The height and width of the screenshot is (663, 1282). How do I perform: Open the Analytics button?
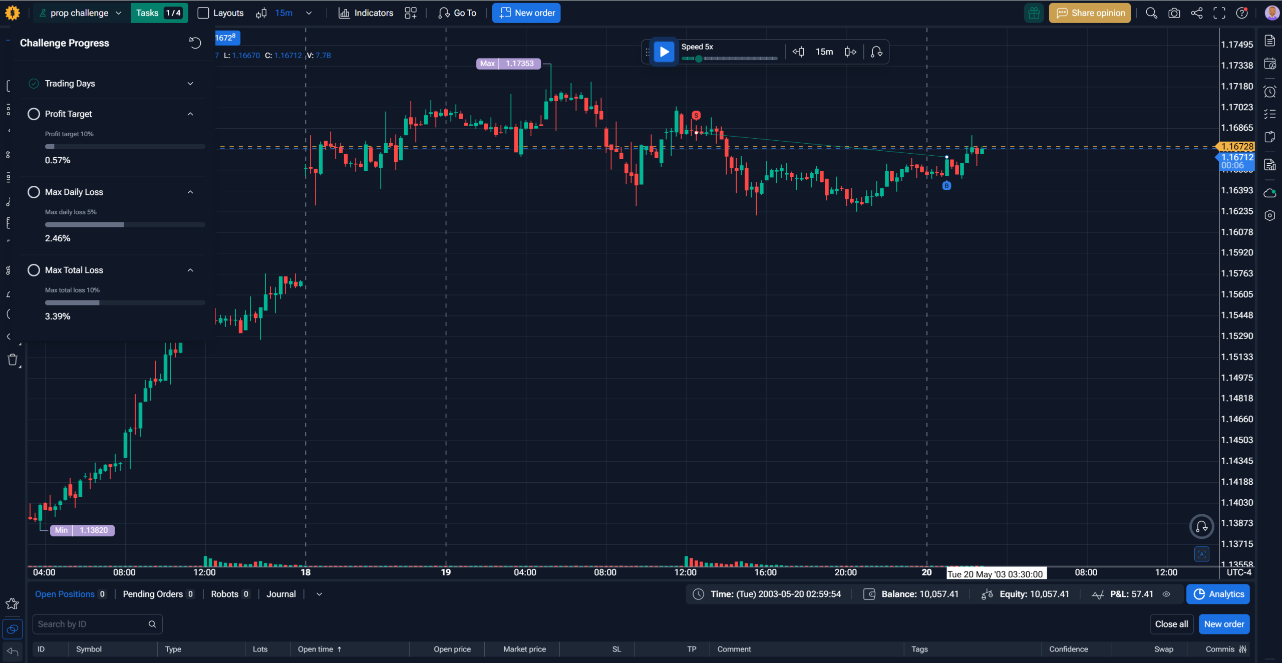tap(1218, 594)
